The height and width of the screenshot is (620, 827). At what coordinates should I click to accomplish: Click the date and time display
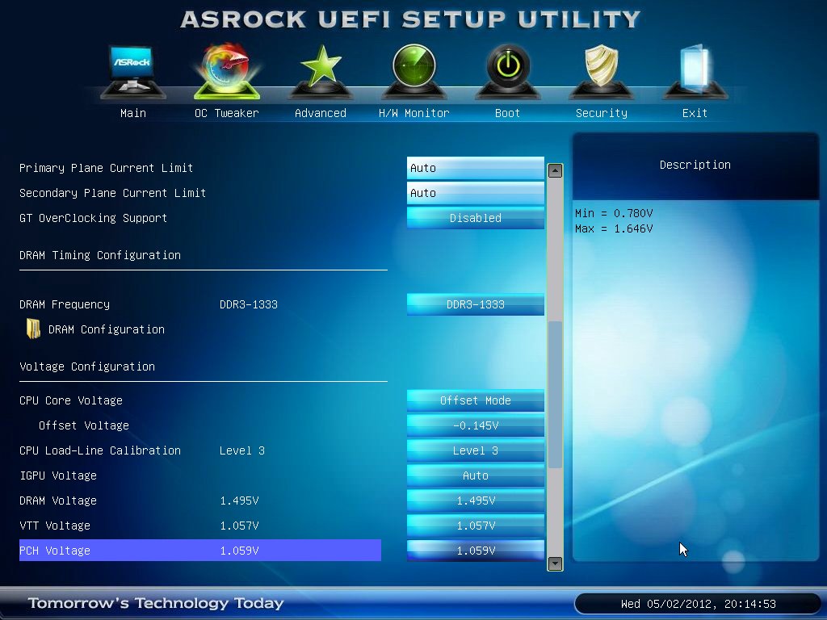tap(698, 604)
